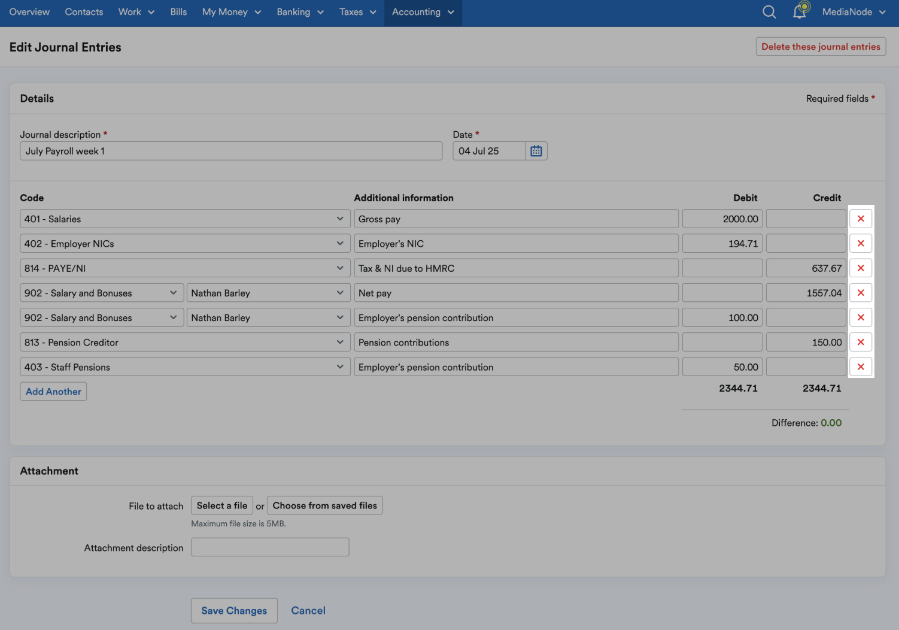Open the search magnifier icon
Screen dimensions: 899x630
[769, 12]
